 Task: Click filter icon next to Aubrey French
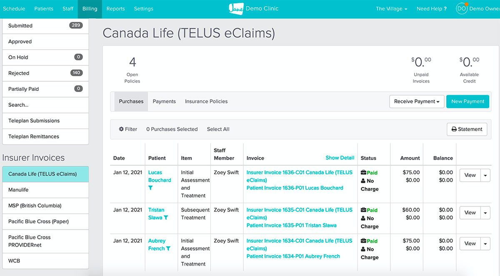pyautogui.click(x=168, y=248)
